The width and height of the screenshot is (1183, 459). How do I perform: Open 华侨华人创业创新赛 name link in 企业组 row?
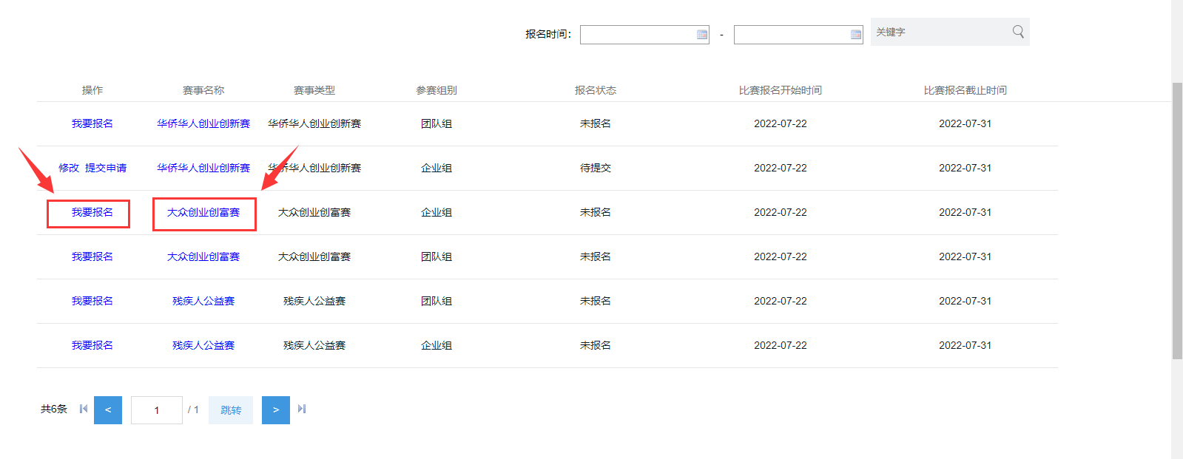click(x=203, y=168)
